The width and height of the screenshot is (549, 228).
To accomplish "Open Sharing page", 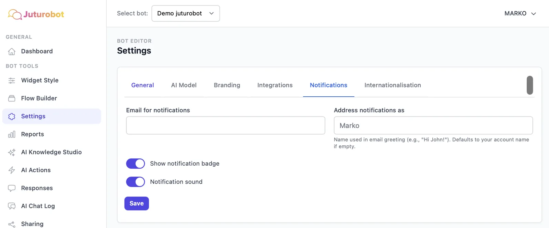I will coord(51,224).
